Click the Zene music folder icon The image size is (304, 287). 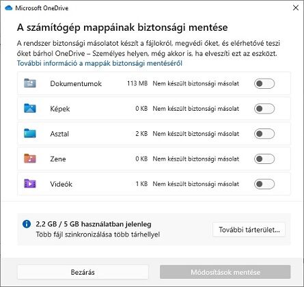(30, 159)
